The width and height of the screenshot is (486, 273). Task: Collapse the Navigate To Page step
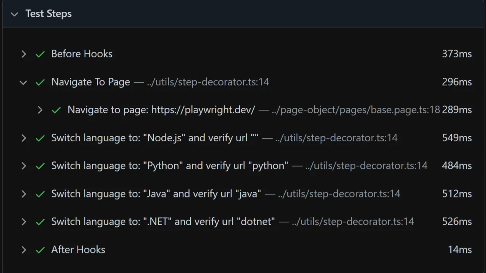pyautogui.click(x=24, y=82)
